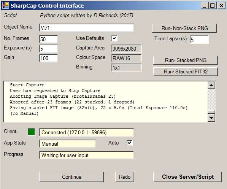
Task: Click the No. Frames input field
Action: pos(49,39)
